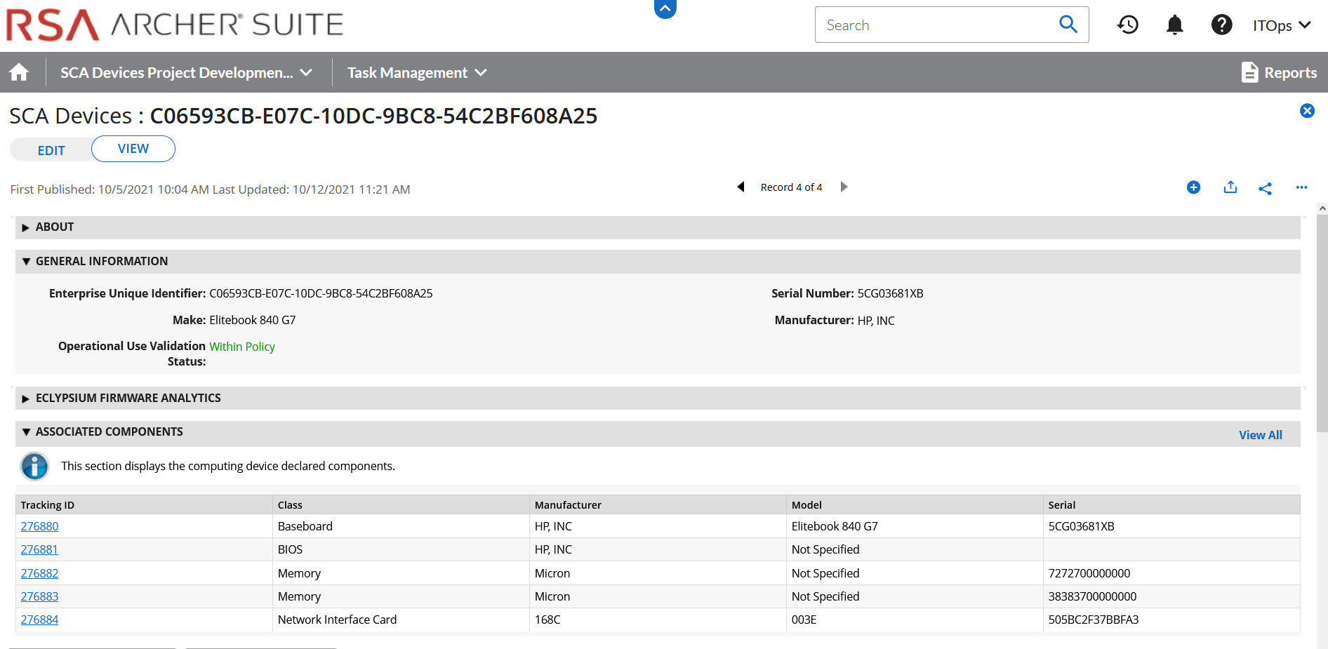Image resolution: width=1328 pixels, height=649 pixels.
Task: Click the Reports link
Action: [1290, 72]
